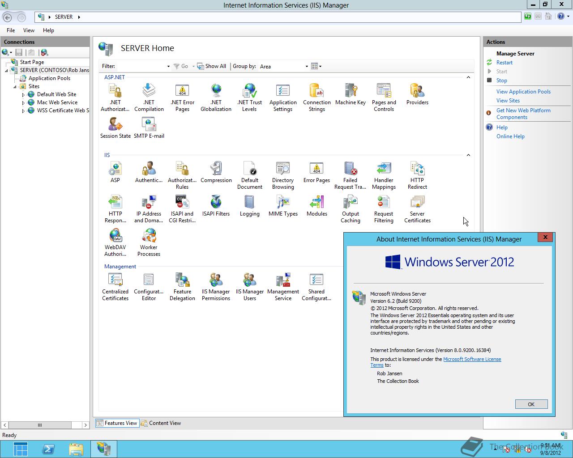Restart the server from Actions pane
This screenshot has height=458, width=573.
click(x=505, y=63)
